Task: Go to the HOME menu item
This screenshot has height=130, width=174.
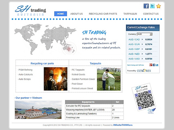Action: [61, 14]
